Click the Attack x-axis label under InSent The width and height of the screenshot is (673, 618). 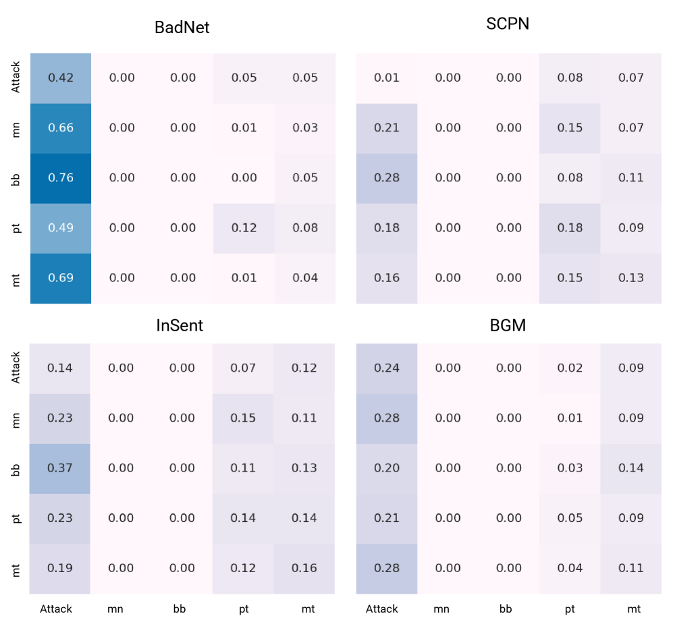(x=56, y=609)
